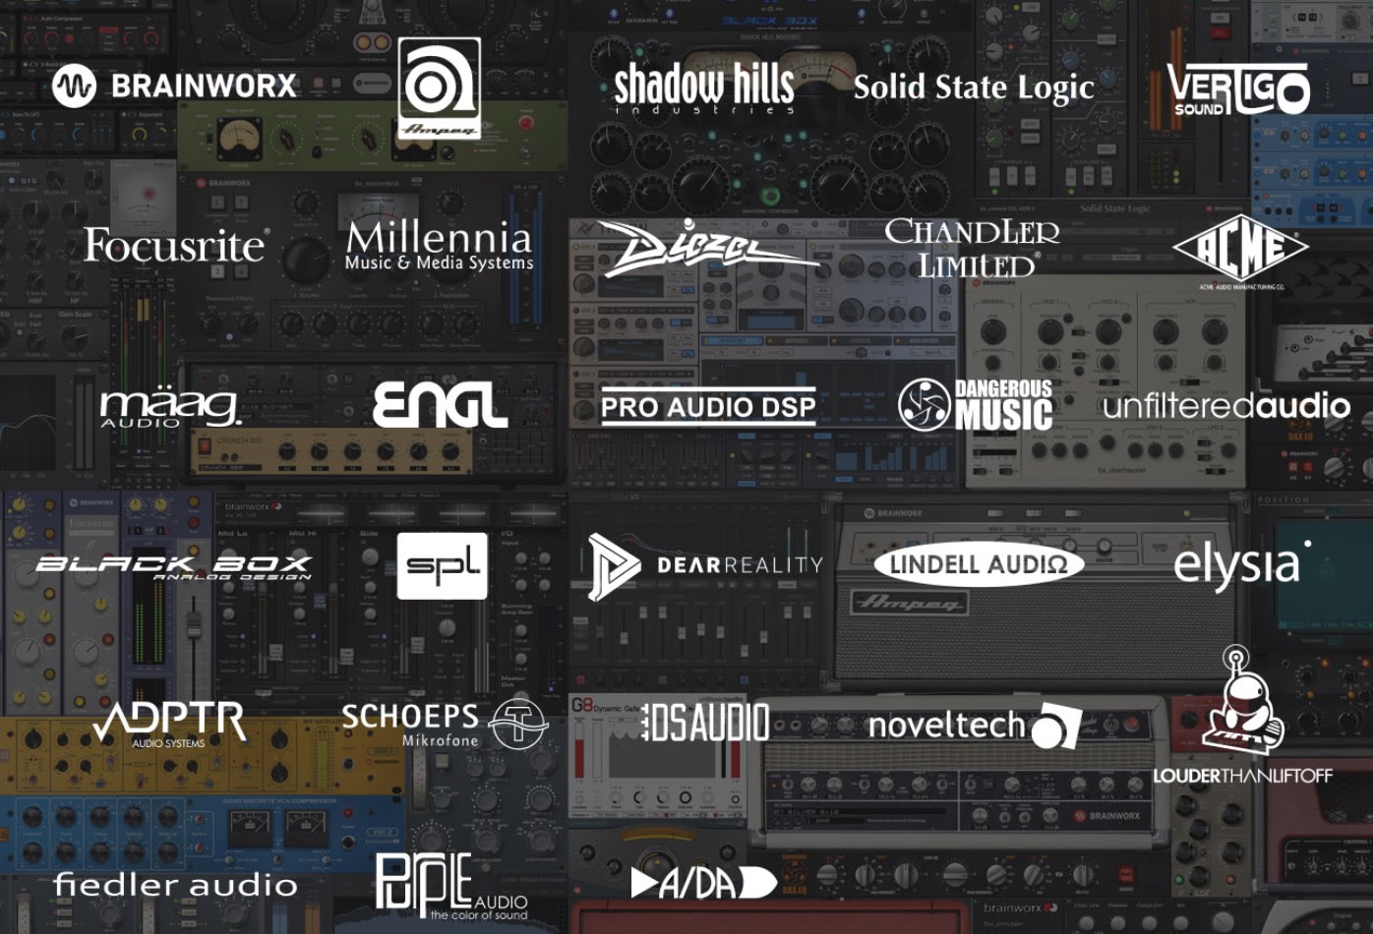The height and width of the screenshot is (934, 1373).
Task: Click the Purple Audio logo
Action: pos(452,886)
